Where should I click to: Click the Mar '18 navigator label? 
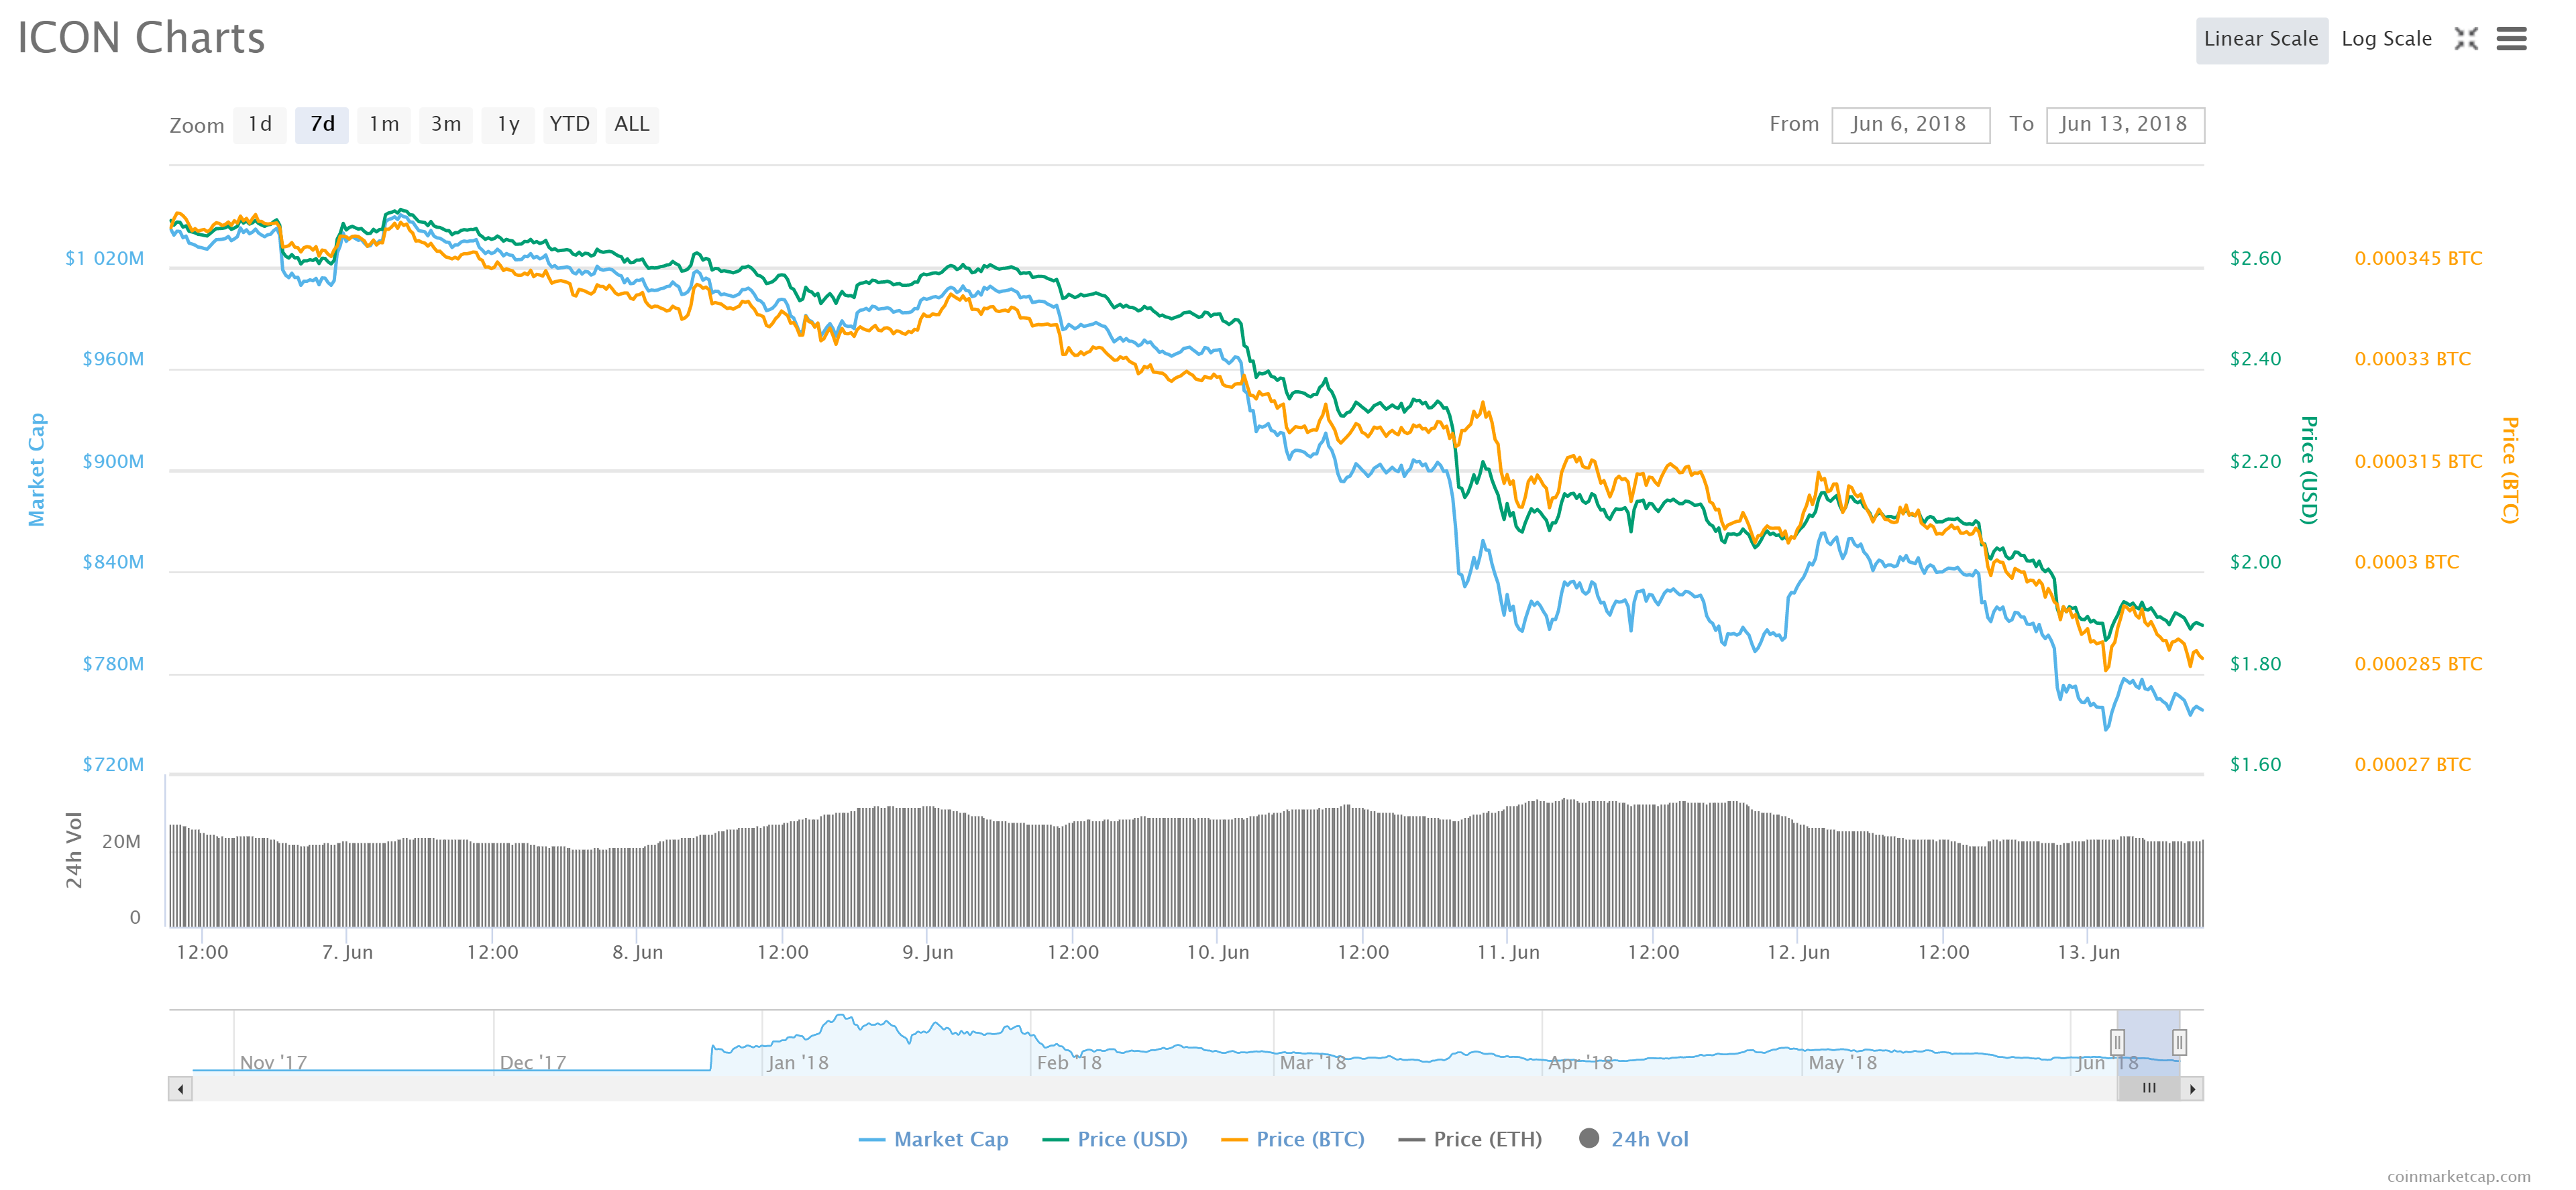pos(1312,1062)
